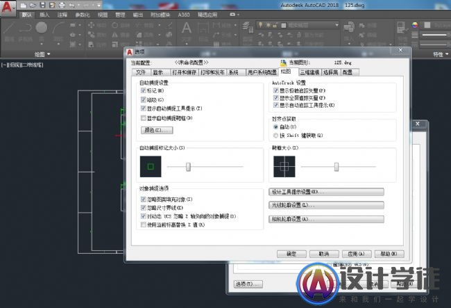The image size is (451, 308).
Task: Click the OK button in Options dialog
Action: click(x=291, y=254)
